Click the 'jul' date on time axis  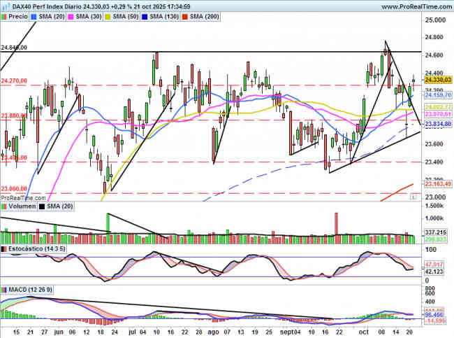(x=132, y=332)
